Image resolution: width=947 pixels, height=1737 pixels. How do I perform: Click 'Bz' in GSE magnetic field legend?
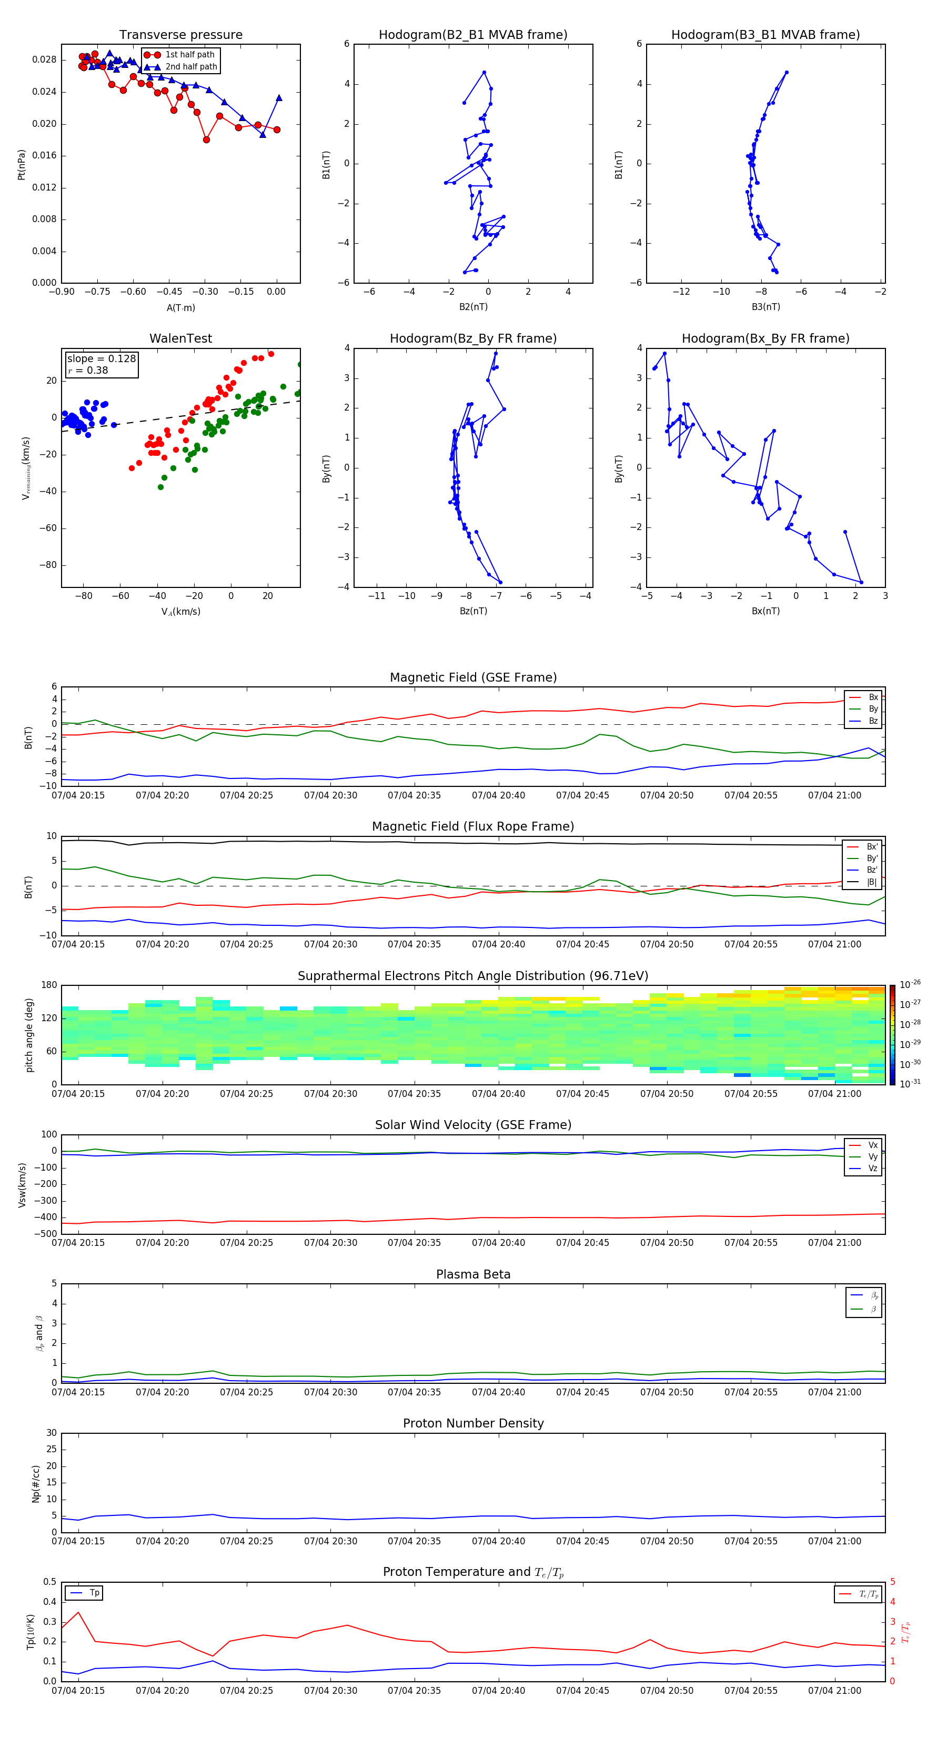863,721
